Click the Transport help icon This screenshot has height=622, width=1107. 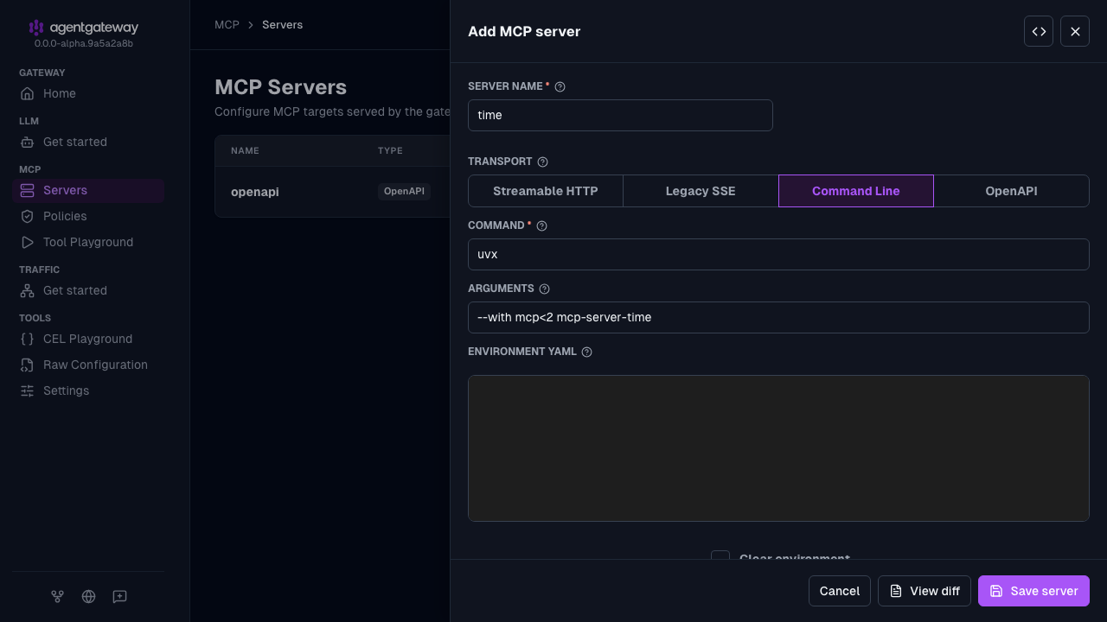(x=542, y=162)
